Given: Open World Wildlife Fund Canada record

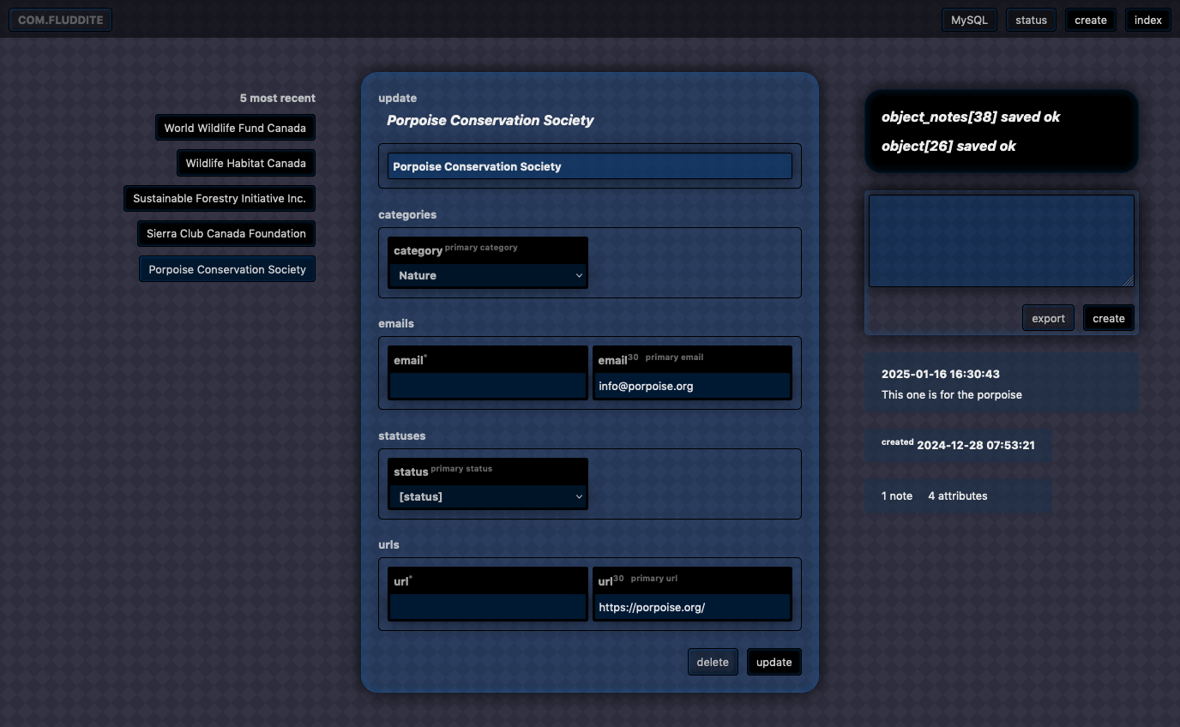Looking at the screenshot, I should click(235, 128).
